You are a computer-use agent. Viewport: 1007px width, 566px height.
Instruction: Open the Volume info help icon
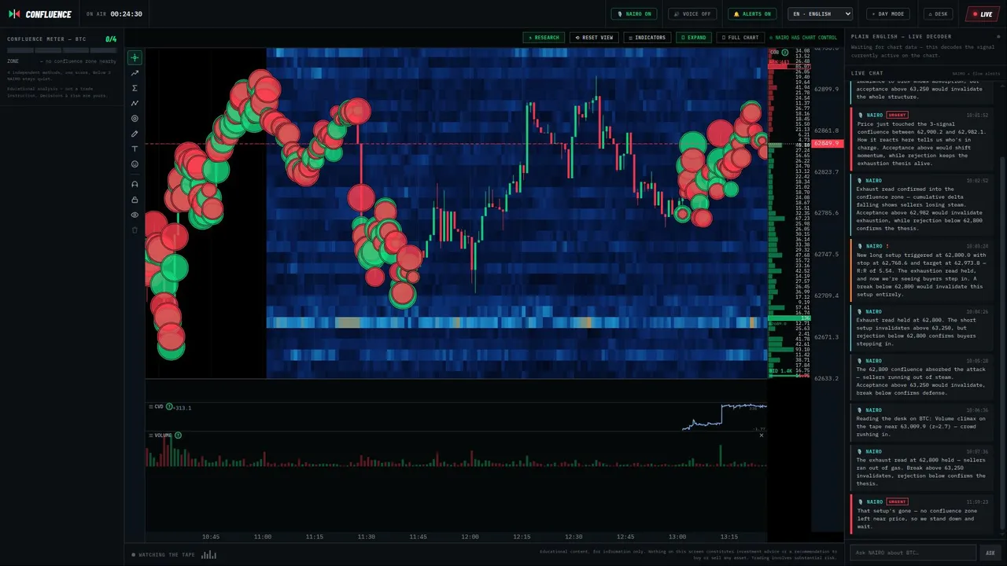click(x=178, y=435)
